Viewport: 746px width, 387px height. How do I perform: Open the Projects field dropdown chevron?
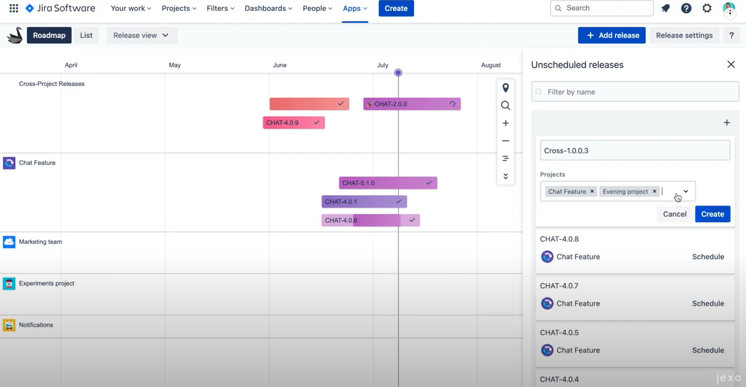coord(685,191)
